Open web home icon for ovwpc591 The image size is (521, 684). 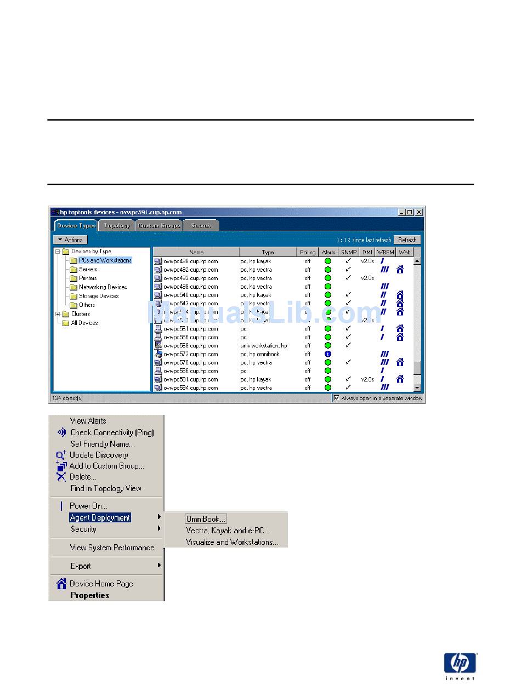(400, 379)
